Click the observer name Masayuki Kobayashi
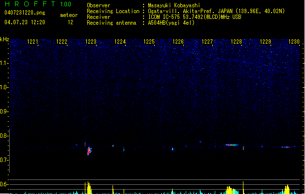The height and width of the screenshot is (194, 305). pyautogui.click(x=174, y=5)
